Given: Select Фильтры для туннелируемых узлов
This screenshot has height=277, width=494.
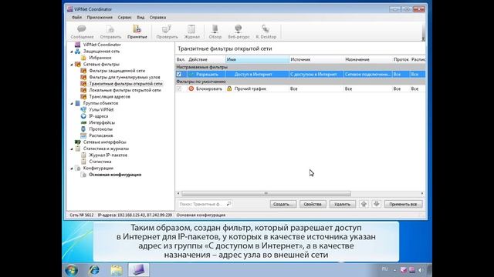Looking at the screenshot, I should (x=124, y=77).
